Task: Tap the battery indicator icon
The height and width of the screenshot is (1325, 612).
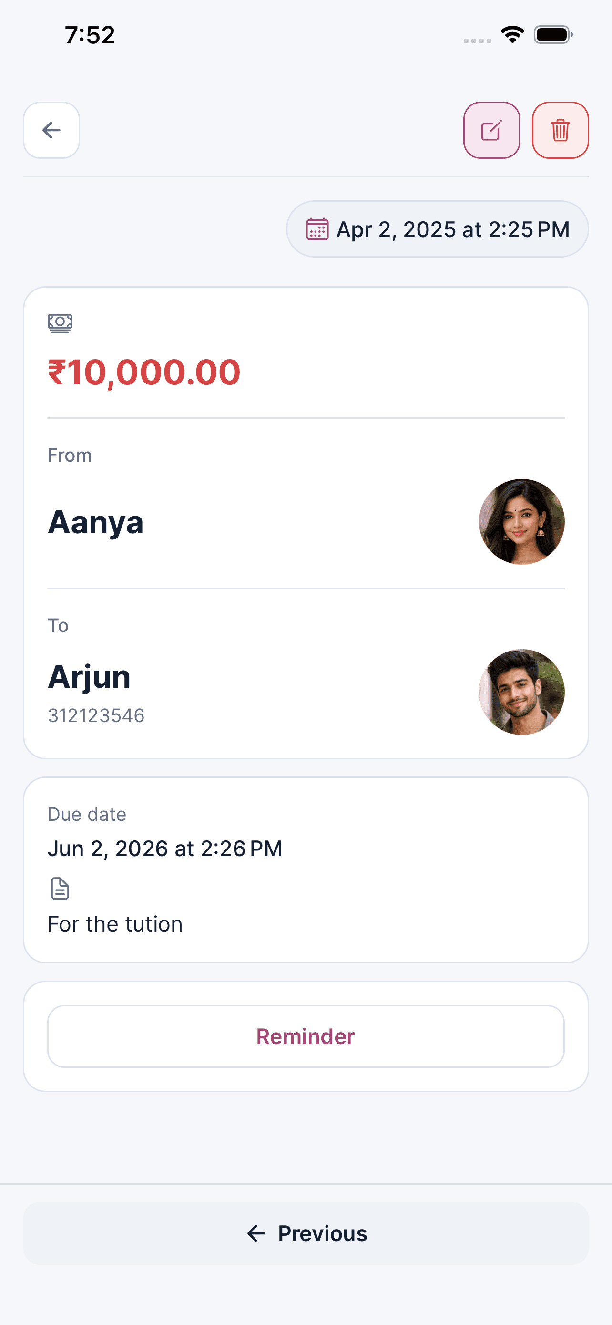Action: click(553, 35)
